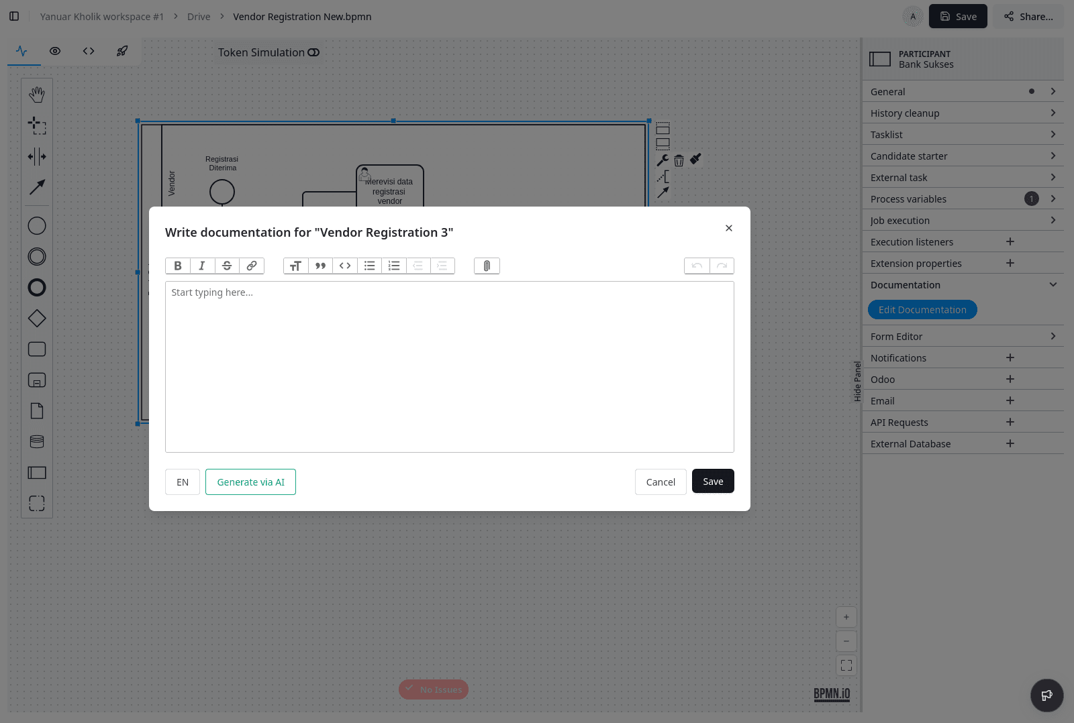Click the attach file paperclip icon
Image resolution: width=1074 pixels, height=723 pixels.
coord(487,266)
